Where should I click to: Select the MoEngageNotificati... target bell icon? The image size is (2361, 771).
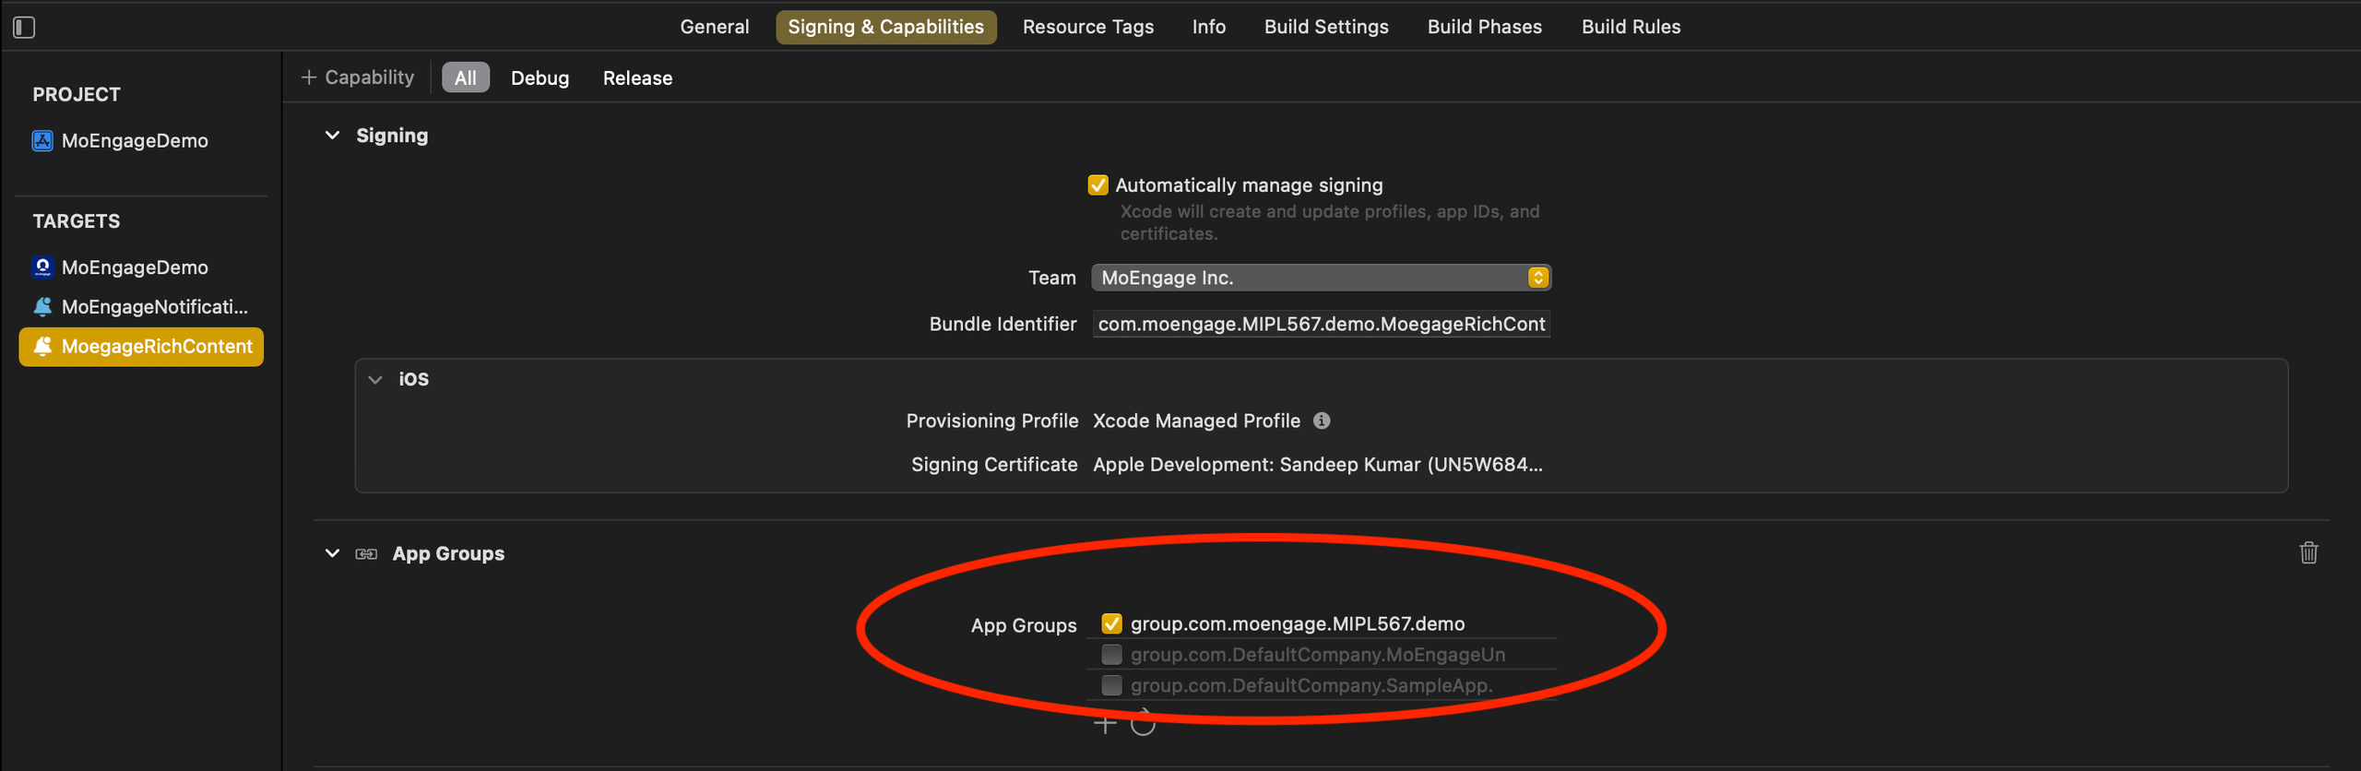[42, 307]
